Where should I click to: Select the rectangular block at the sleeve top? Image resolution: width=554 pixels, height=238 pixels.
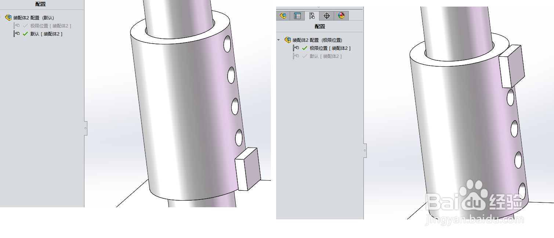pyautogui.click(x=512, y=66)
